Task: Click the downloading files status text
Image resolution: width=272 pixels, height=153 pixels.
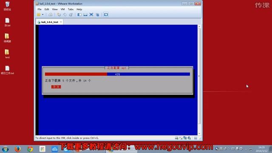Action: point(68,80)
